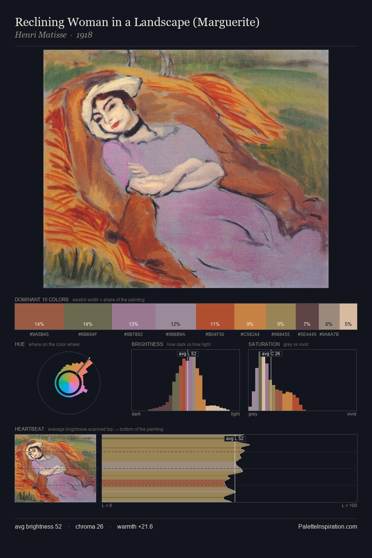Click the #5E4445 dark brown swatch
This screenshot has width=372, height=558.
[x=307, y=317]
